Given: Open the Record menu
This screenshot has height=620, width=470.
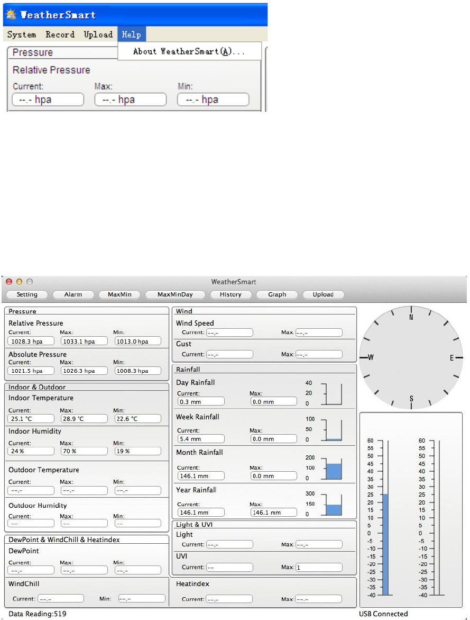Looking at the screenshot, I should pos(60,34).
